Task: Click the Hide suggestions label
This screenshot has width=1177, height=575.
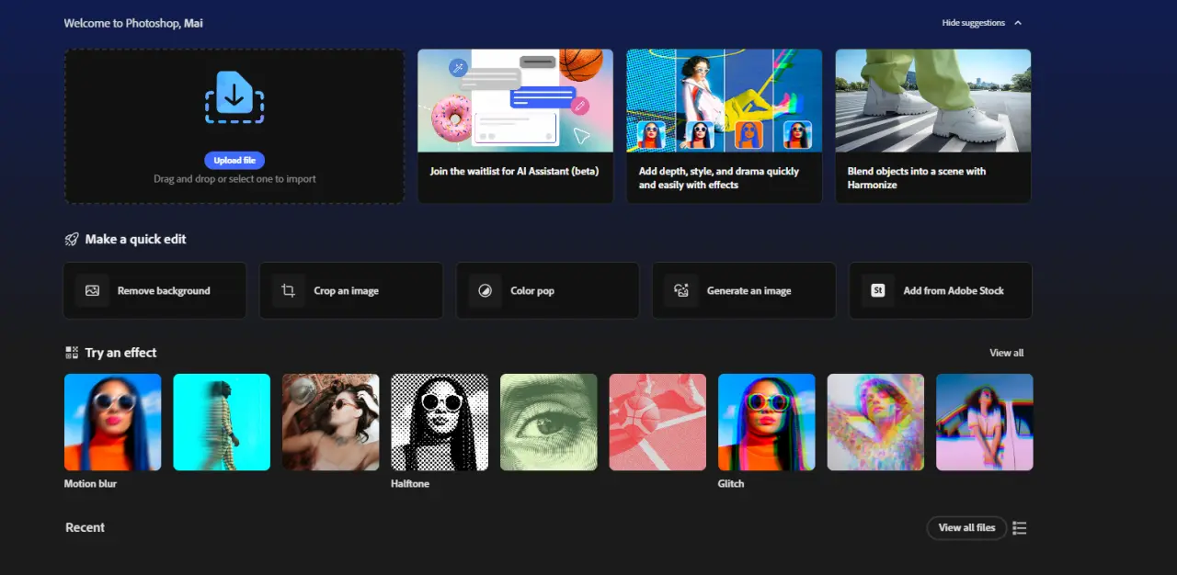Action: tap(973, 23)
